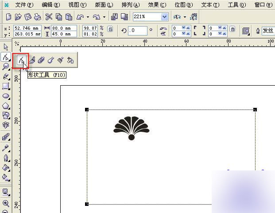Redo the last action
This screenshot has width=275, height=213.
97,17
